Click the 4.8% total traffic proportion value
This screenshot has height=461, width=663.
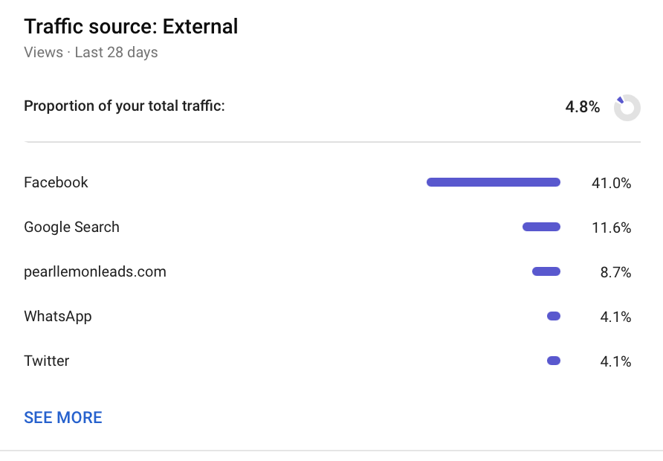point(583,107)
